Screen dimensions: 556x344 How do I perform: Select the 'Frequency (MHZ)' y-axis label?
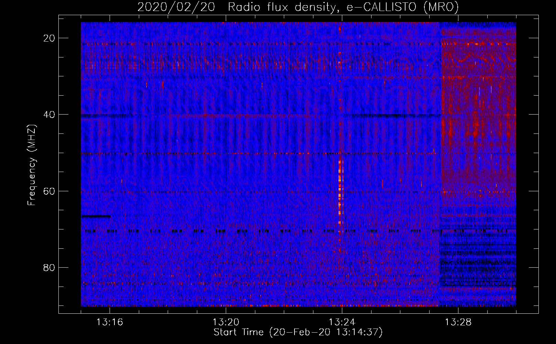coord(32,165)
